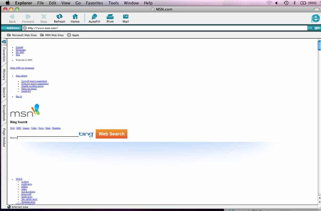Open the Tools menu
This screenshot has height=211, width=321.
pos(113,3)
